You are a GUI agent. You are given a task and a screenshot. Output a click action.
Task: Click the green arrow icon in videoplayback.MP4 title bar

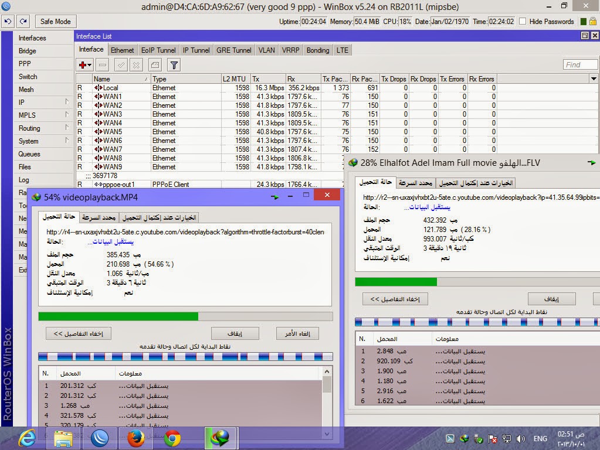click(274, 197)
